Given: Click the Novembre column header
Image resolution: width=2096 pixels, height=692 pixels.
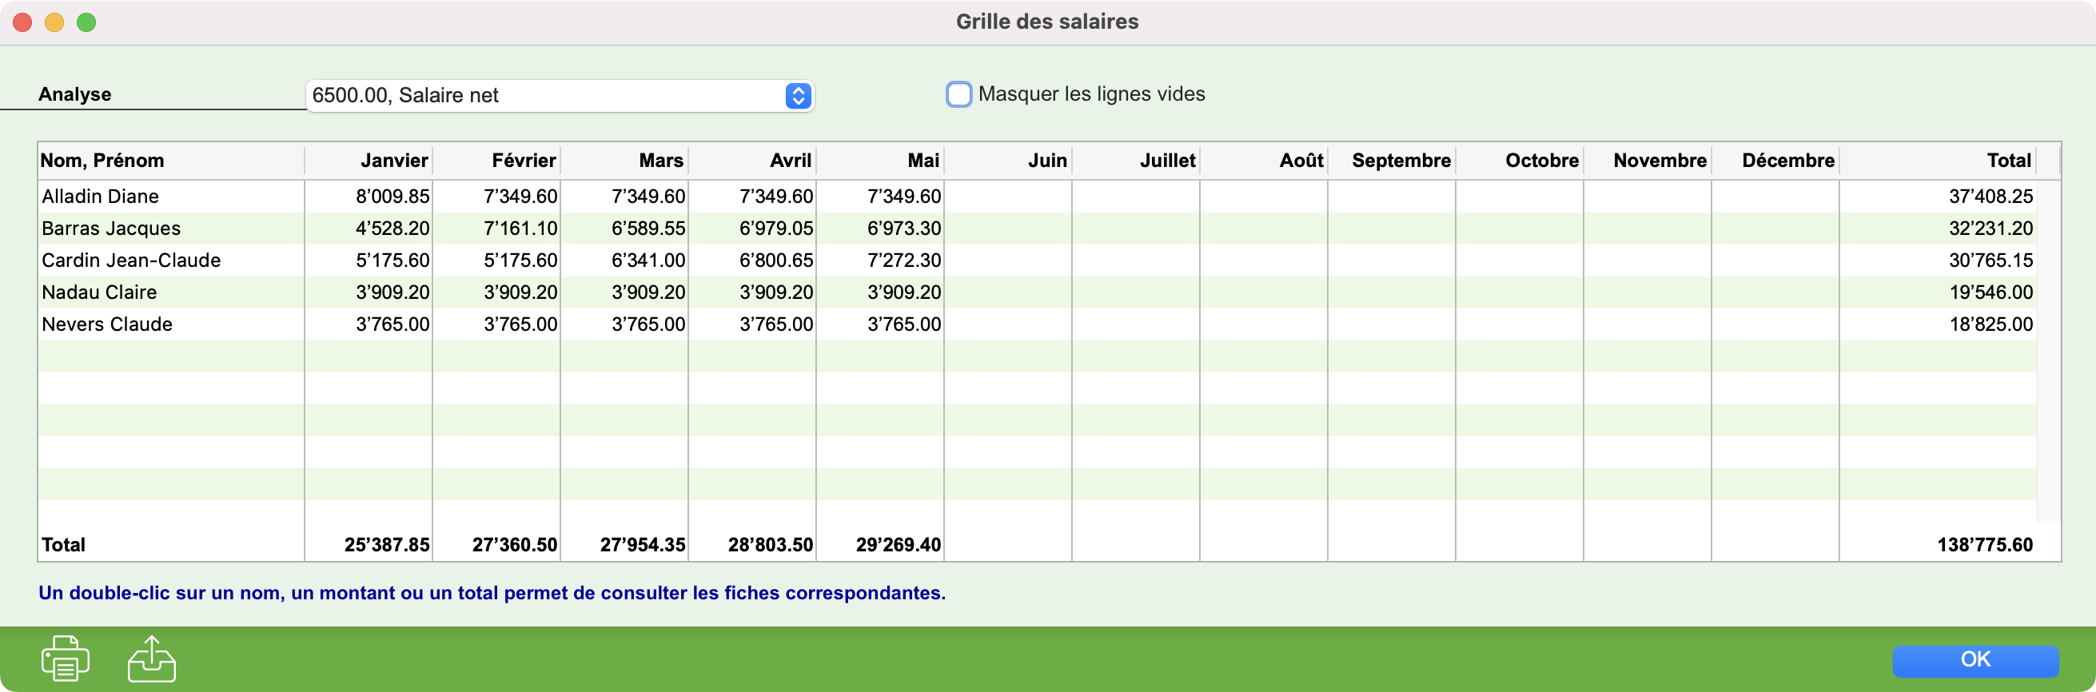Looking at the screenshot, I should click(x=1647, y=160).
